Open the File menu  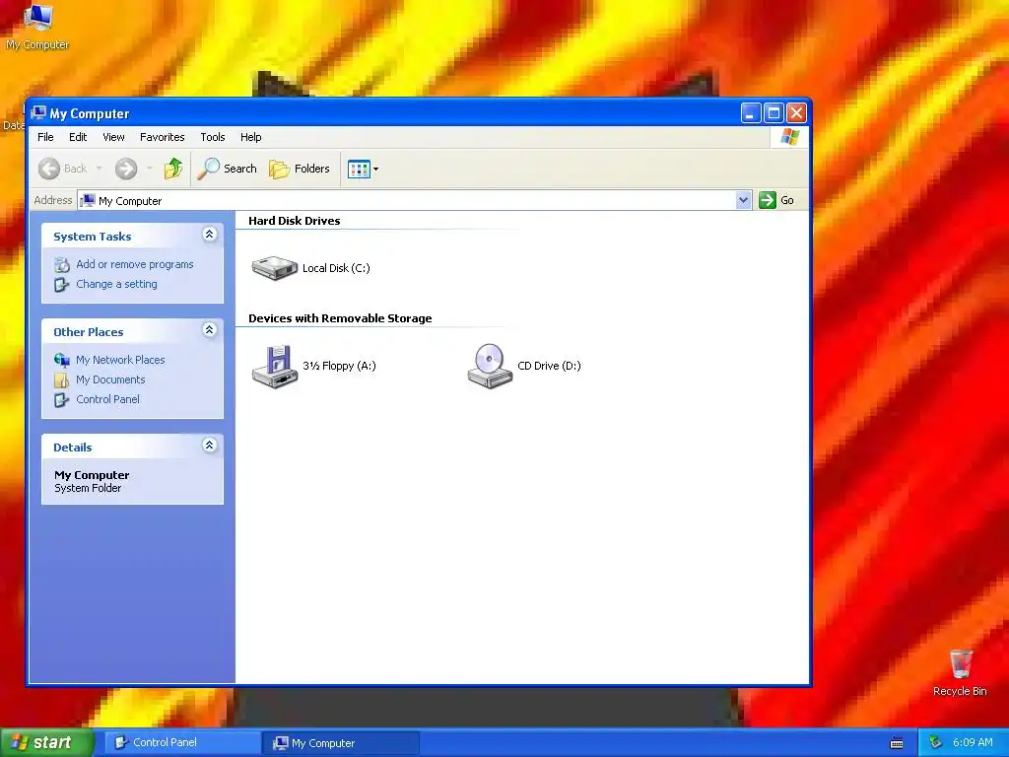pos(45,137)
